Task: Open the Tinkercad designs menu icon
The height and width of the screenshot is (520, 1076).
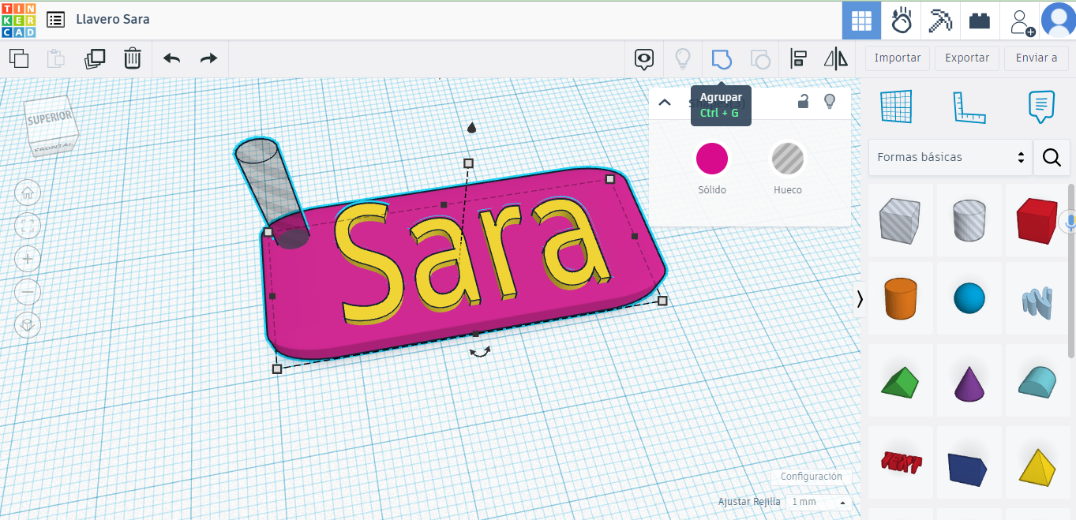Action: click(54, 20)
